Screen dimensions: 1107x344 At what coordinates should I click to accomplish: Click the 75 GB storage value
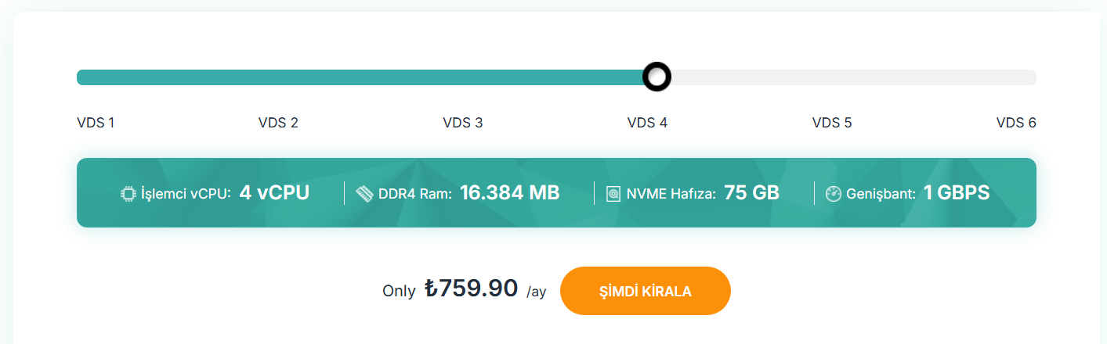point(752,193)
